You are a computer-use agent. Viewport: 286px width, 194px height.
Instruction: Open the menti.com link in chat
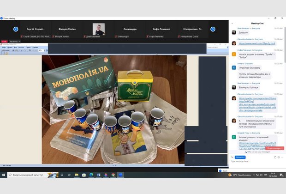(251, 43)
